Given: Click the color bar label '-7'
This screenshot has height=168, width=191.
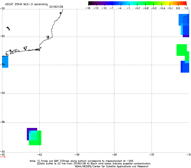Looking at the screenshot, I should pyautogui.click(x=112, y=8).
